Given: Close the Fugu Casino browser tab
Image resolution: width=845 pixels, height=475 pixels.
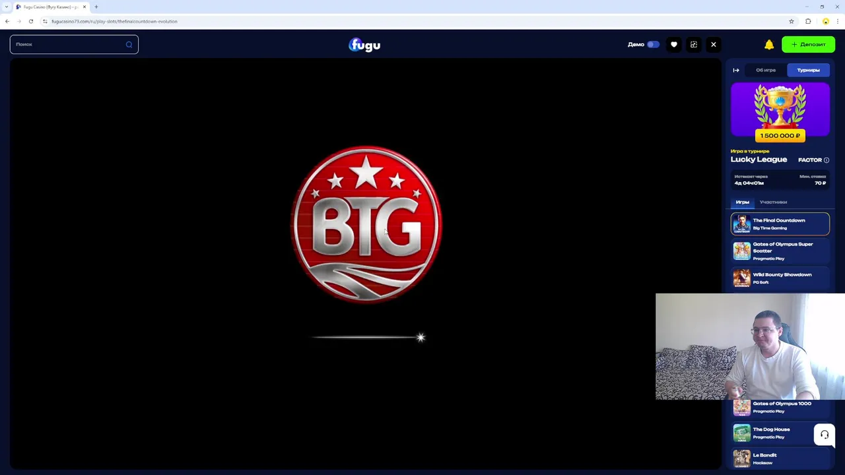Looking at the screenshot, I should click(84, 7).
